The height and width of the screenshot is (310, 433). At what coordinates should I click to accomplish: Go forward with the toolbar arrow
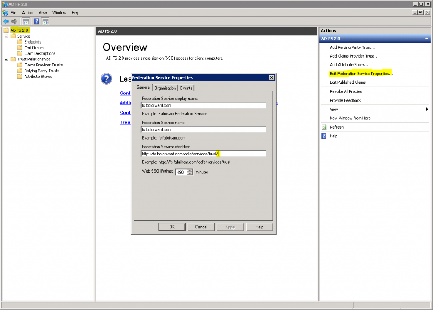click(14, 22)
